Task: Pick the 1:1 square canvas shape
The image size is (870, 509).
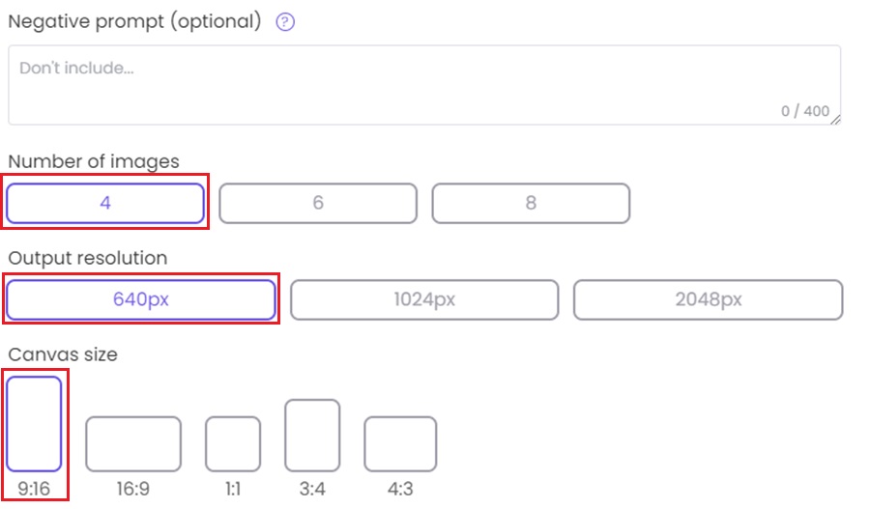Action: 233,443
